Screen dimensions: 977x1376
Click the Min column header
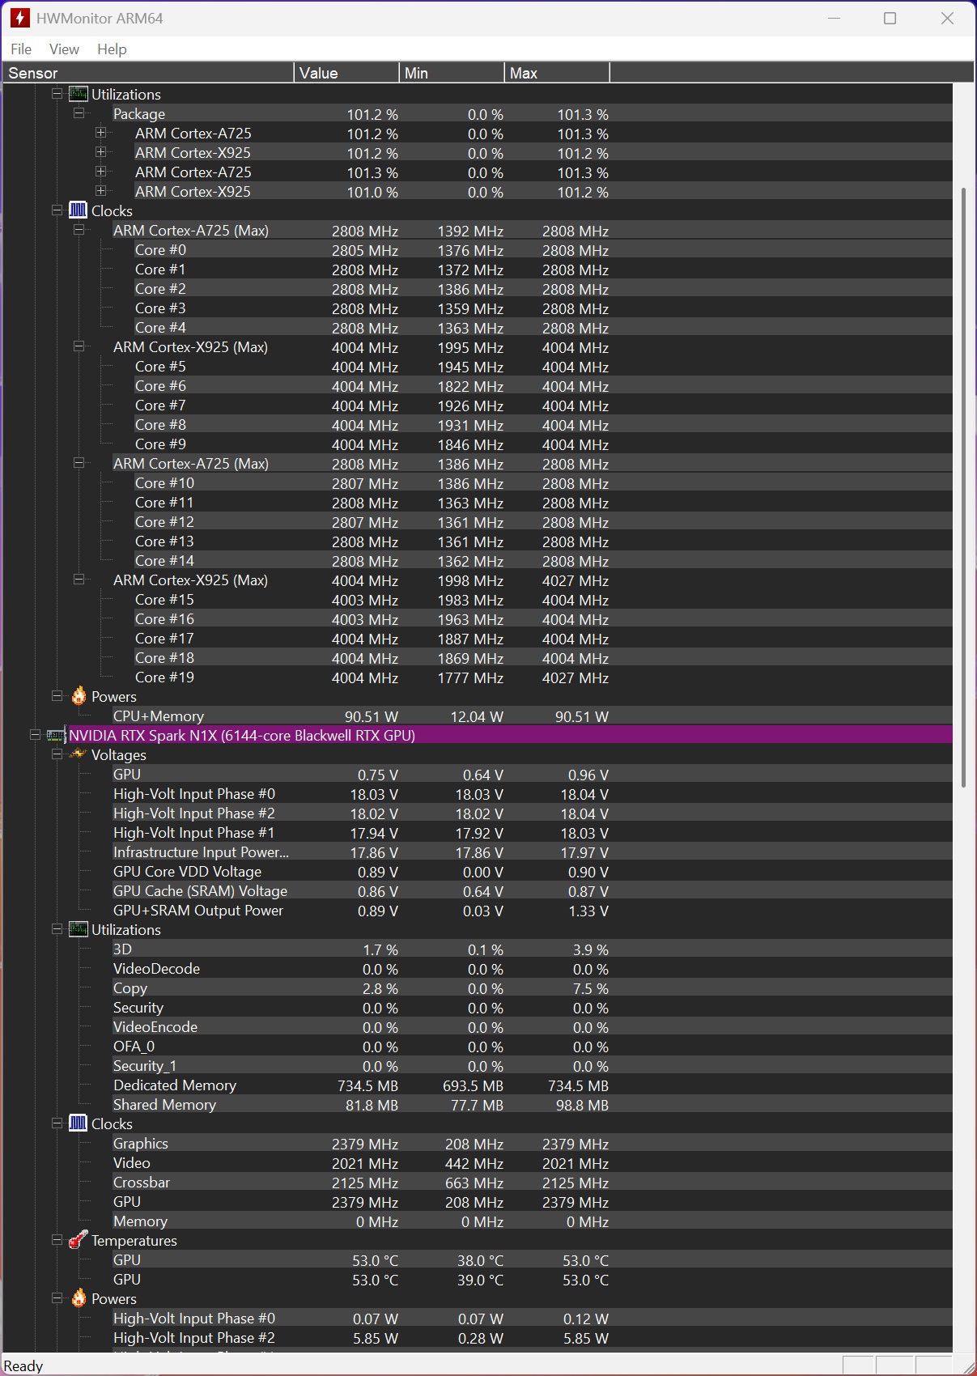(452, 73)
